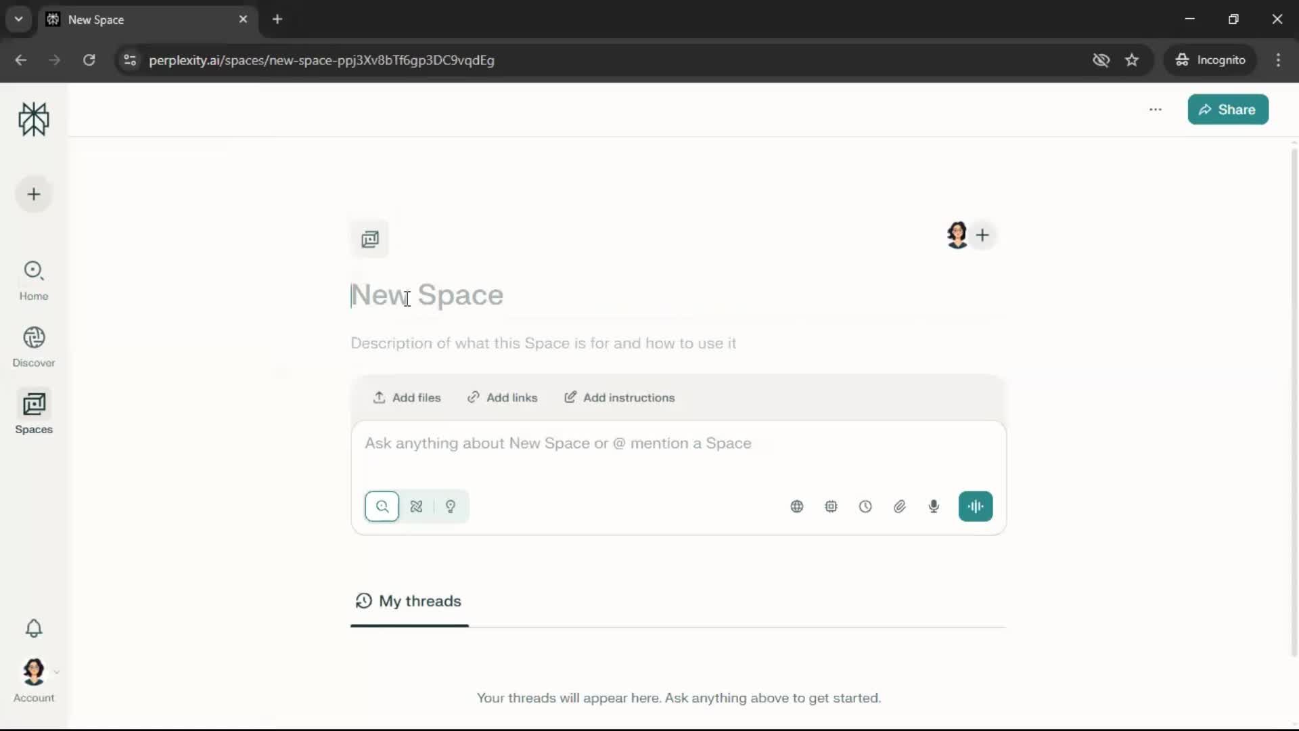Switch to Research mode toggle

416,506
